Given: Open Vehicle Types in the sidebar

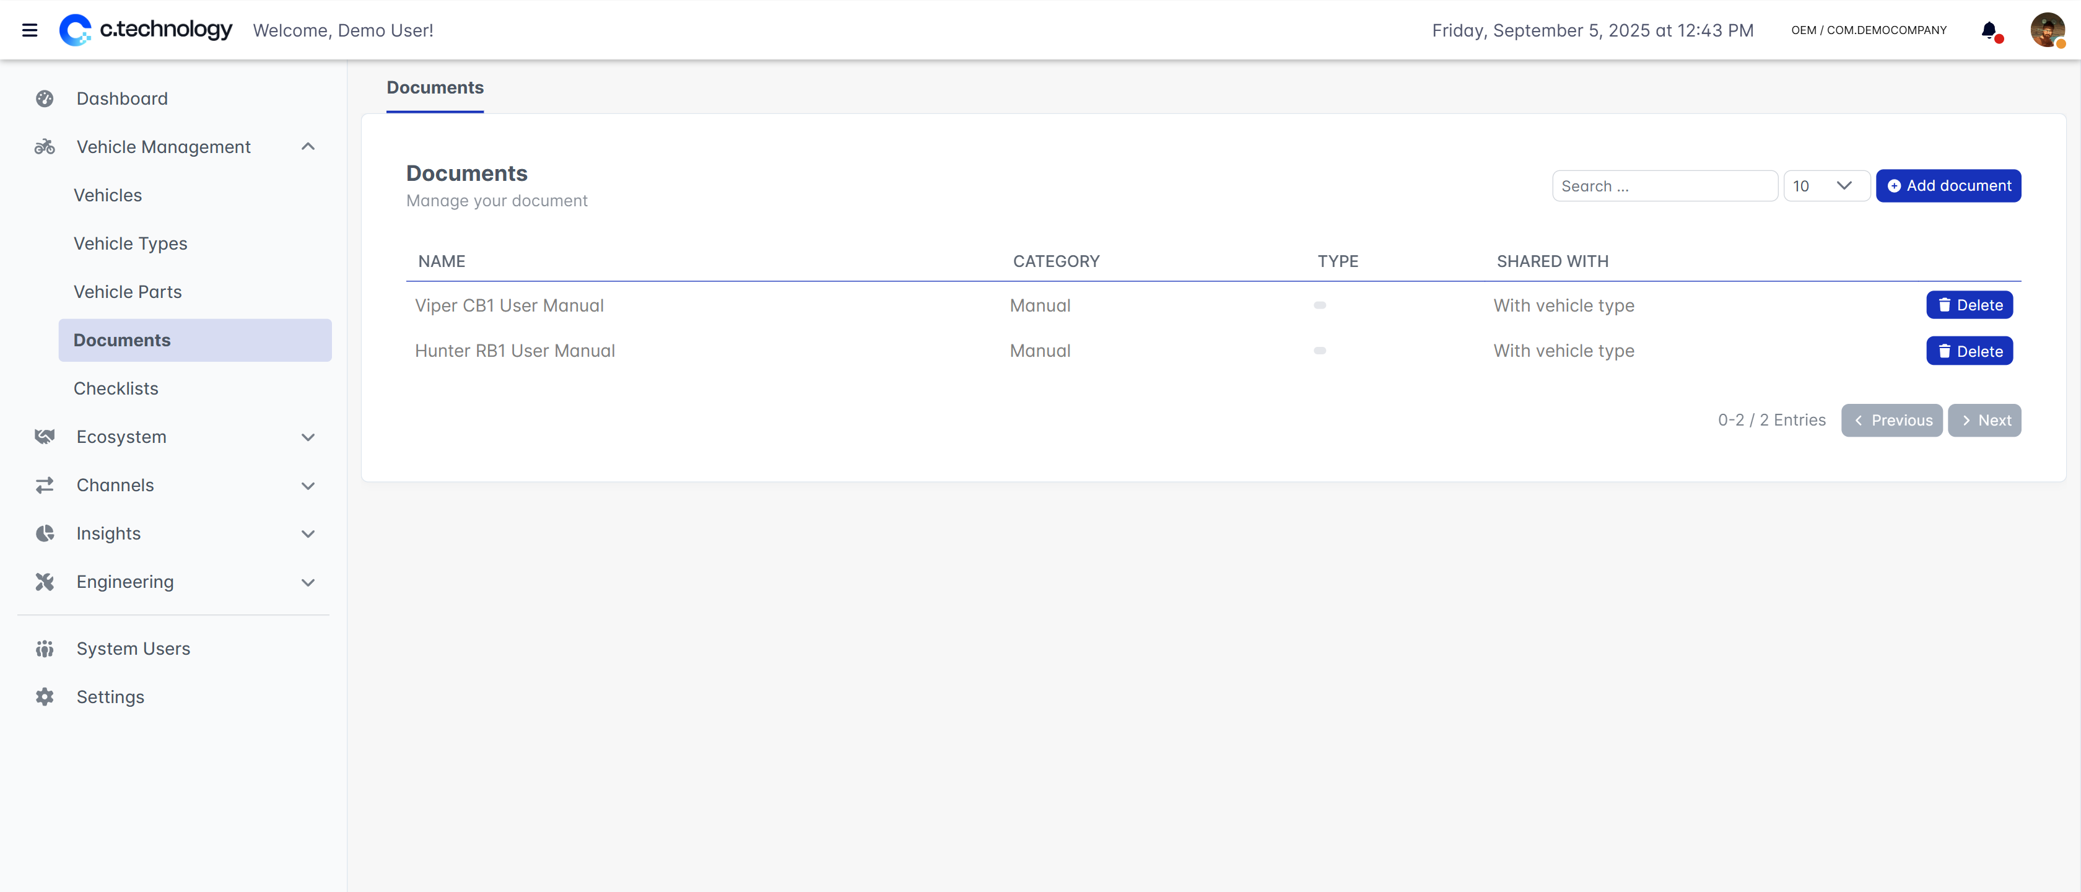Looking at the screenshot, I should tap(130, 243).
